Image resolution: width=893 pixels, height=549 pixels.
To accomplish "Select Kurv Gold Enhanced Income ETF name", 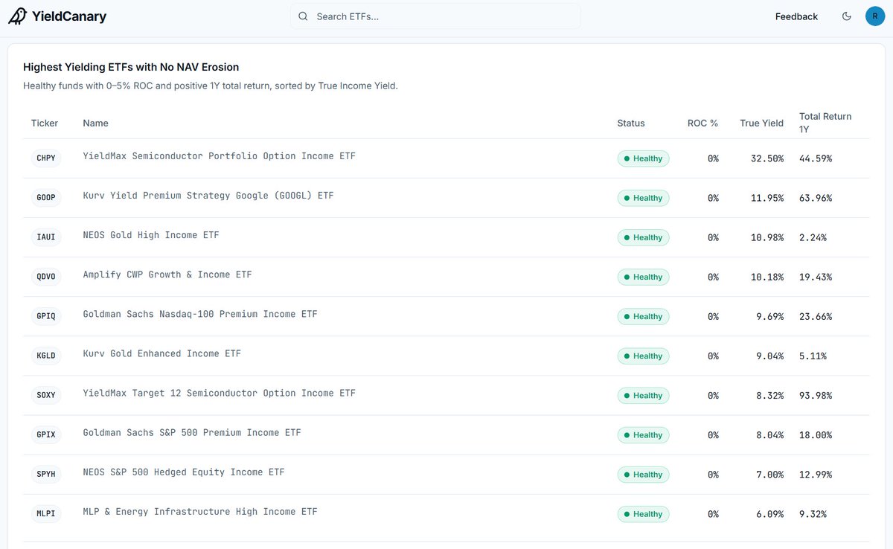I will point(162,353).
